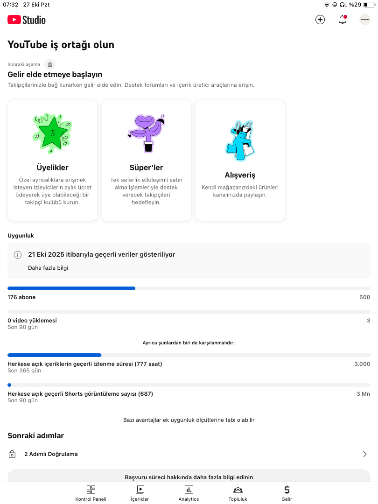The image size is (378, 504).
Task: Open the Kontrol Paneli tab
Action: (x=91, y=493)
